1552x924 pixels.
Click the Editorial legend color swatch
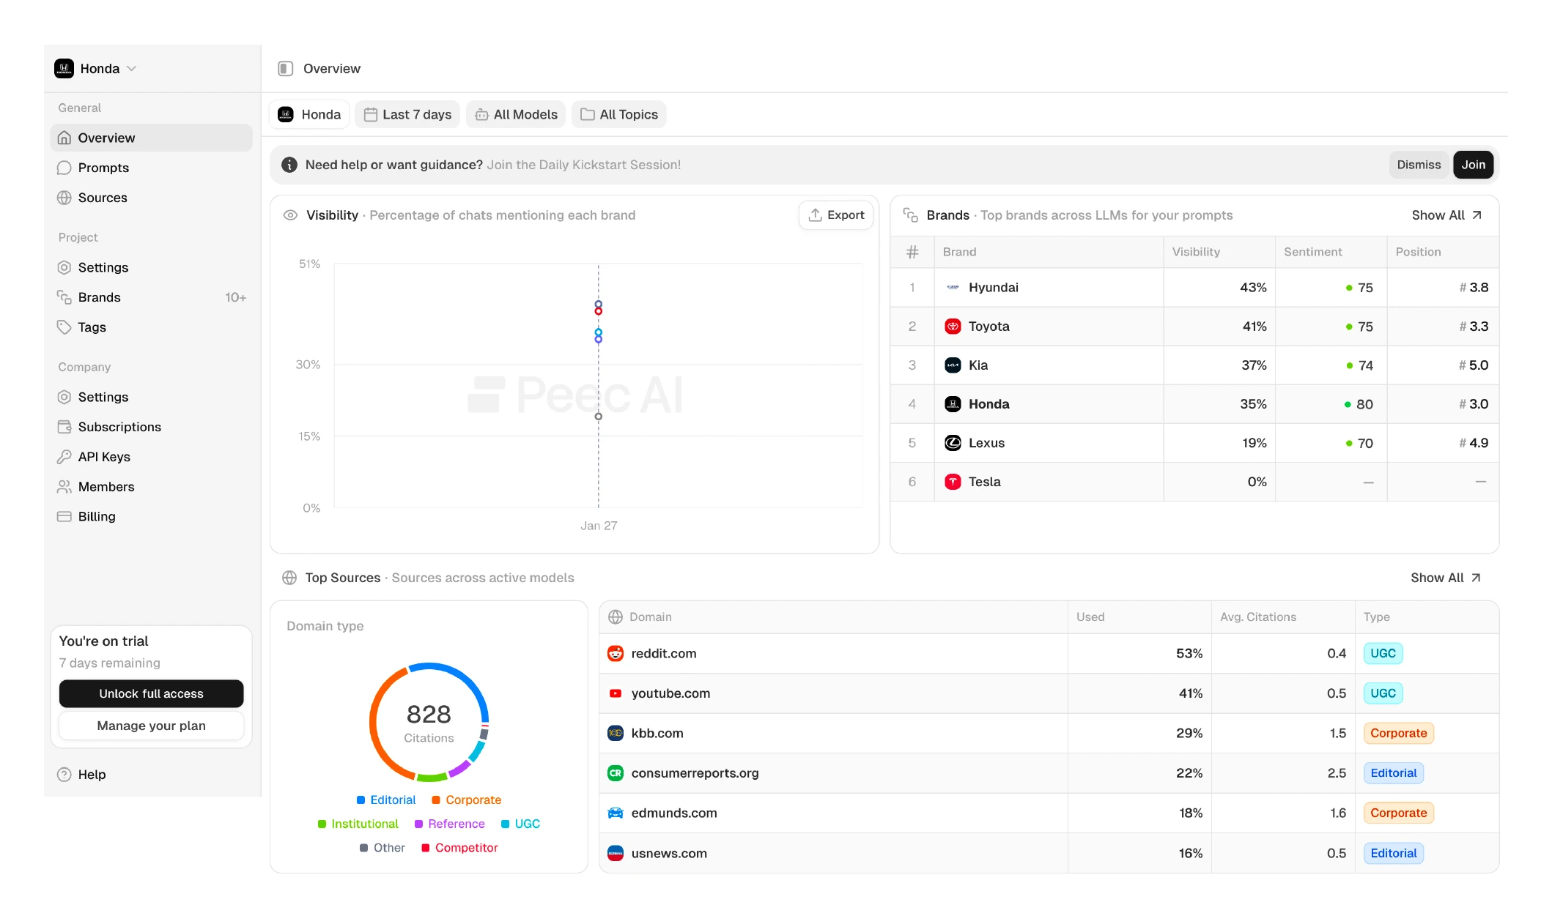(x=361, y=800)
